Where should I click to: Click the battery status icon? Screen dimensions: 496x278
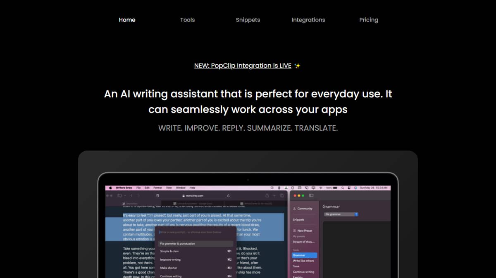click(335, 188)
